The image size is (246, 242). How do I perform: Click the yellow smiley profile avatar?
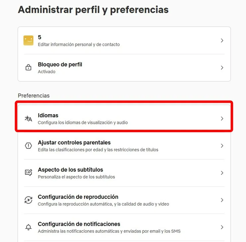tap(28, 40)
